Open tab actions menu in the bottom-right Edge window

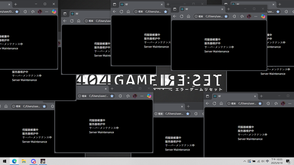[208, 96]
